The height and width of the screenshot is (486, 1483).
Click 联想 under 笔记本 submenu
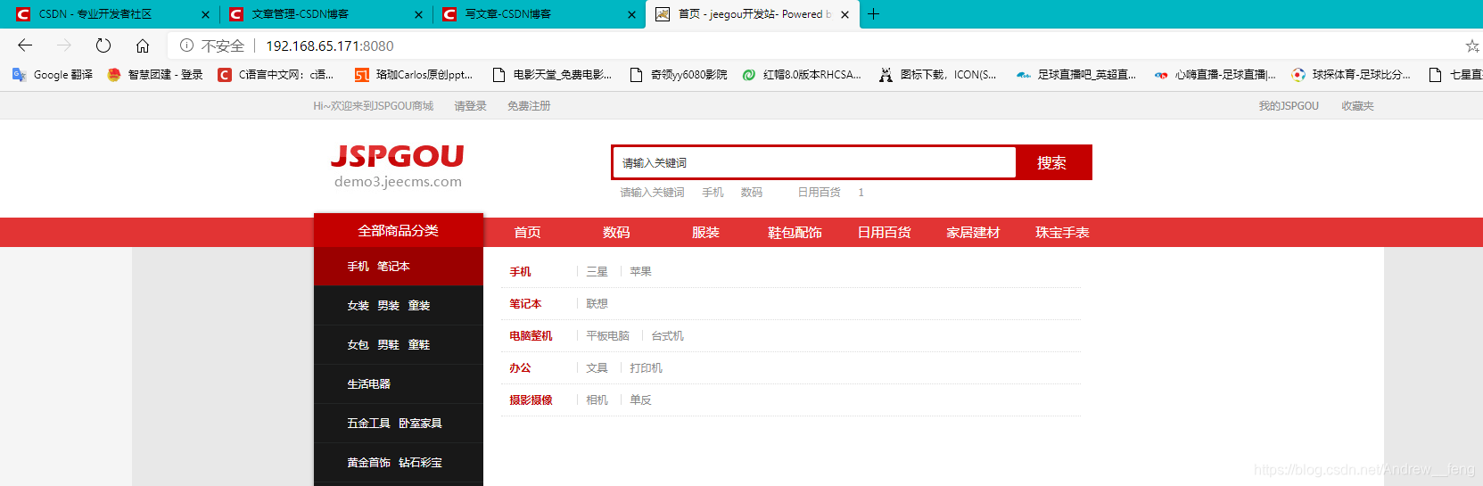point(597,304)
